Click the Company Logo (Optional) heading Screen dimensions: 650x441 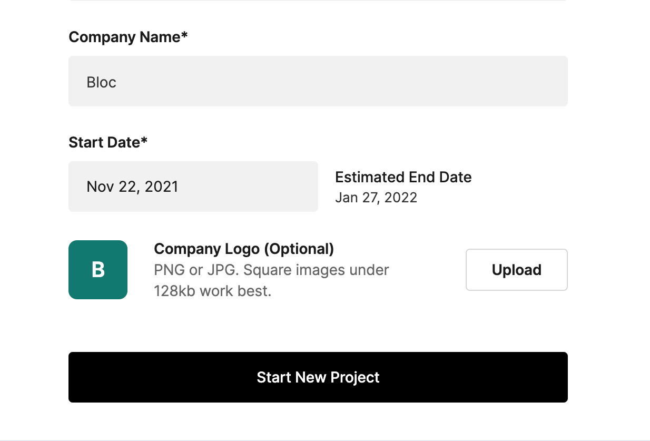point(243,249)
